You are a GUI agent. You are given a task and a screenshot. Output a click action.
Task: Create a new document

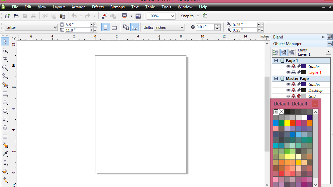pyautogui.click(x=7, y=16)
